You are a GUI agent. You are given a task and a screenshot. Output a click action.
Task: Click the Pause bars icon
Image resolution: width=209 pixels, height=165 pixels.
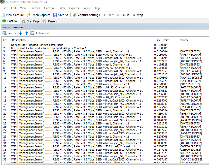point(118,15)
